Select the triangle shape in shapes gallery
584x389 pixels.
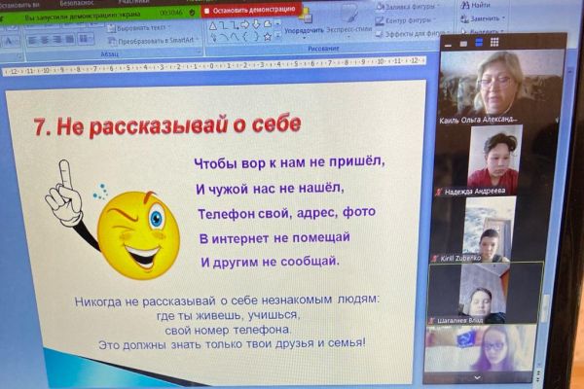click(x=213, y=26)
